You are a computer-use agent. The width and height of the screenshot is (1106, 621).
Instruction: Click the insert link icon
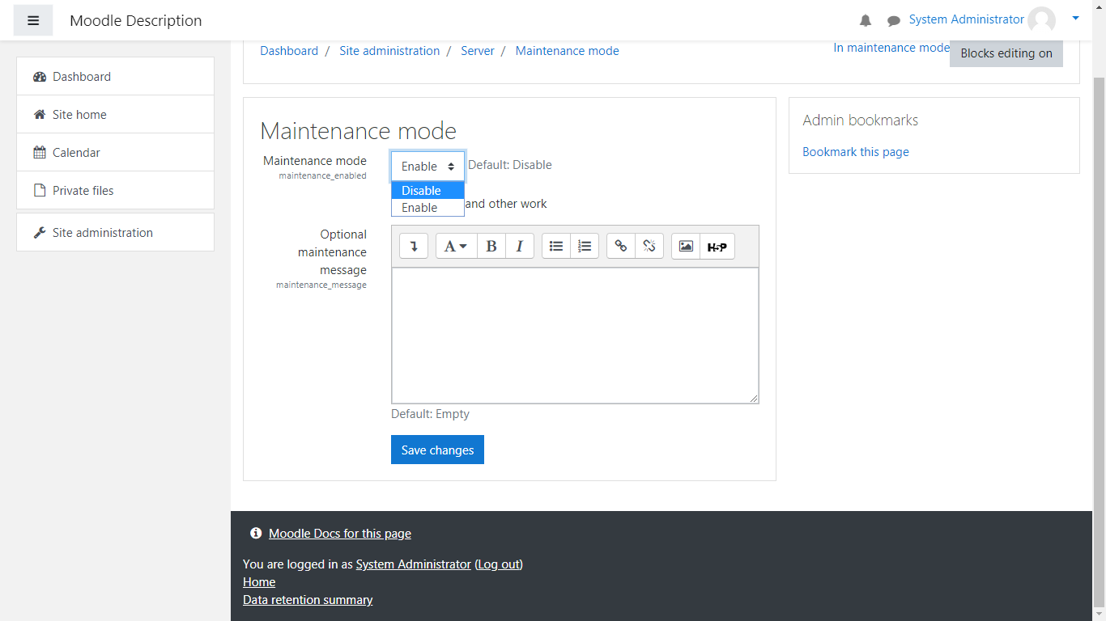coord(621,247)
